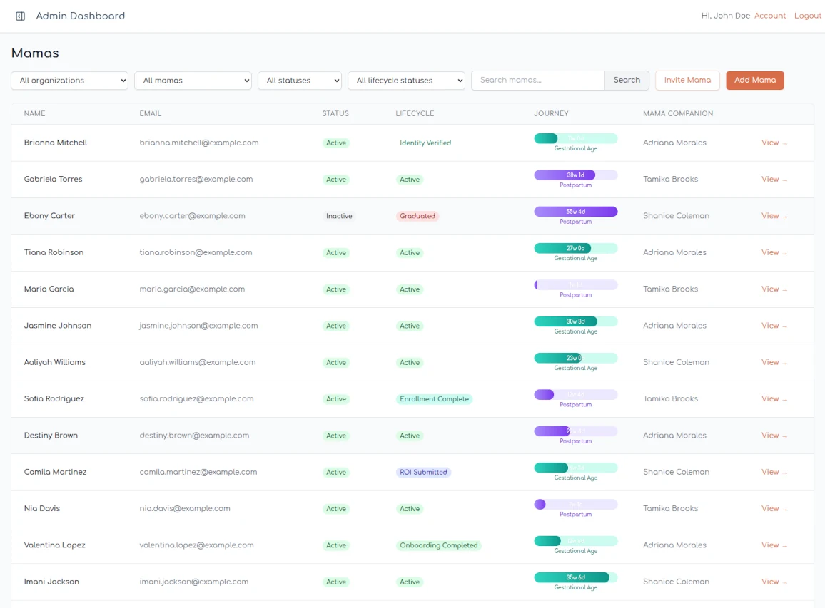This screenshot has height=608, width=825.
Task: Select the name Brianna Mitchell
Action: point(56,143)
